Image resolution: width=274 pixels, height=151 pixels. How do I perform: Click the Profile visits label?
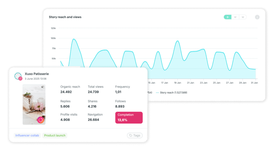pos(69,115)
